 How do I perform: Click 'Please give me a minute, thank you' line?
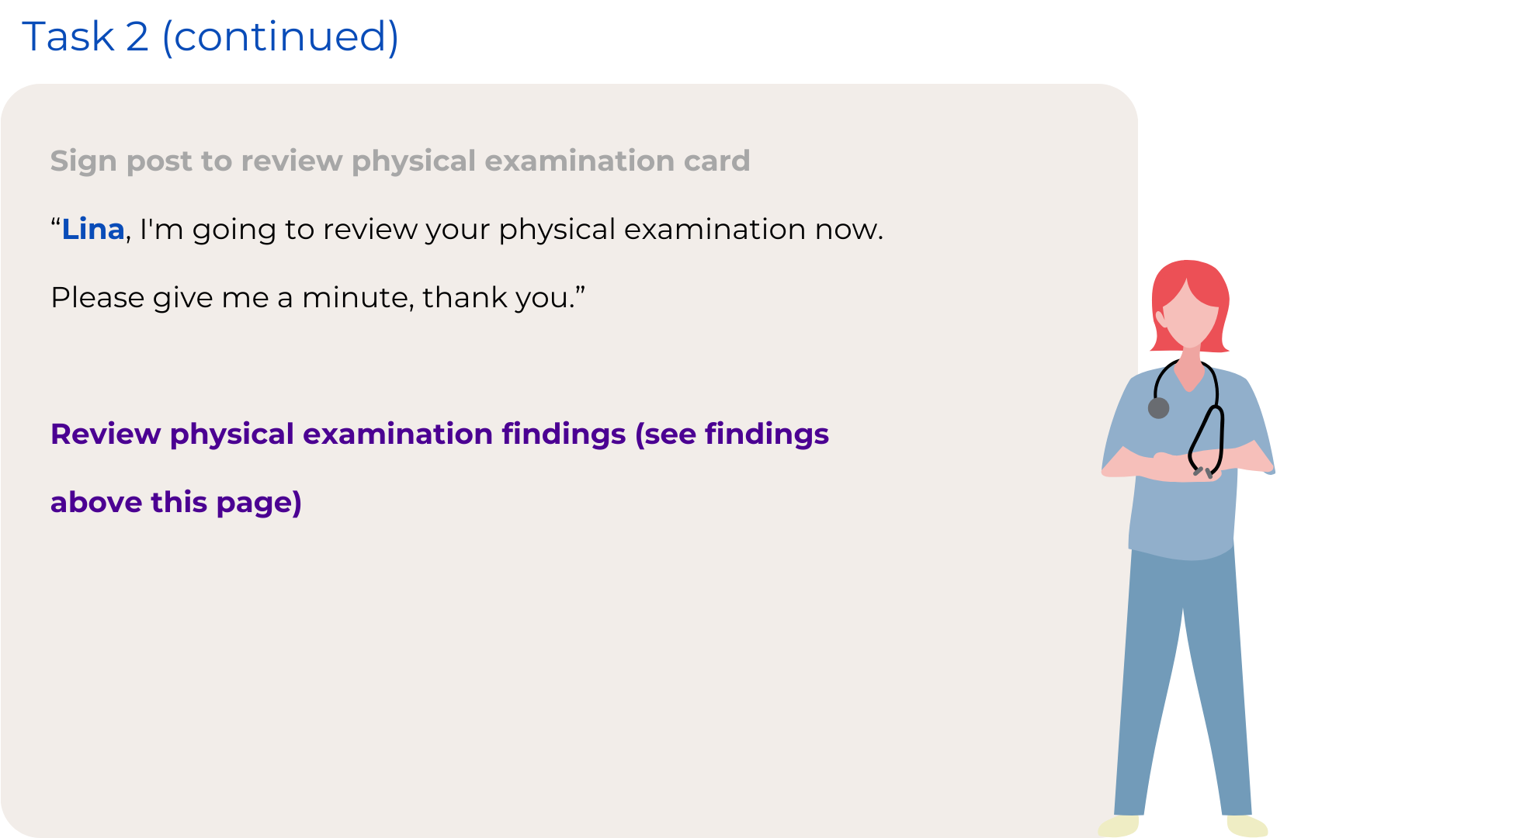tap(317, 298)
